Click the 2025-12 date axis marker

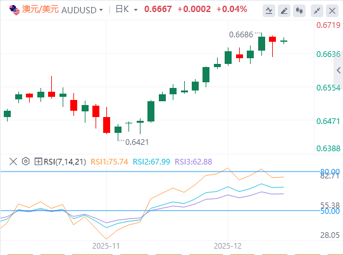[228, 246]
